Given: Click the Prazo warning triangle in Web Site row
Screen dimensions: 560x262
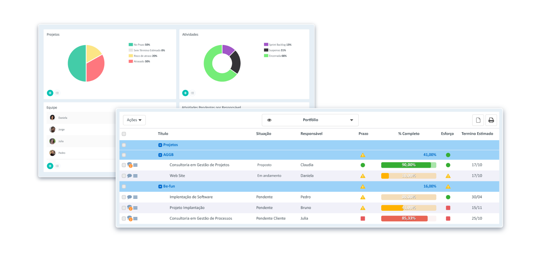Looking at the screenshot, I should point(363,176).
